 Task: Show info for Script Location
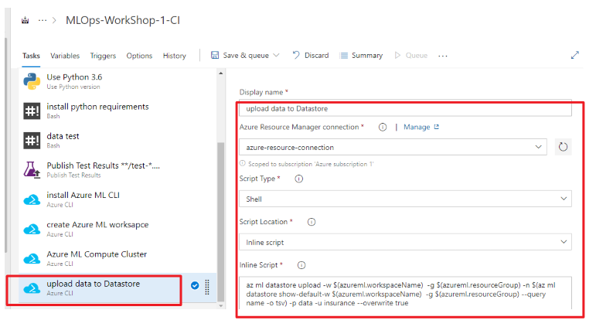pyautogui.click(x=312, y=222)
